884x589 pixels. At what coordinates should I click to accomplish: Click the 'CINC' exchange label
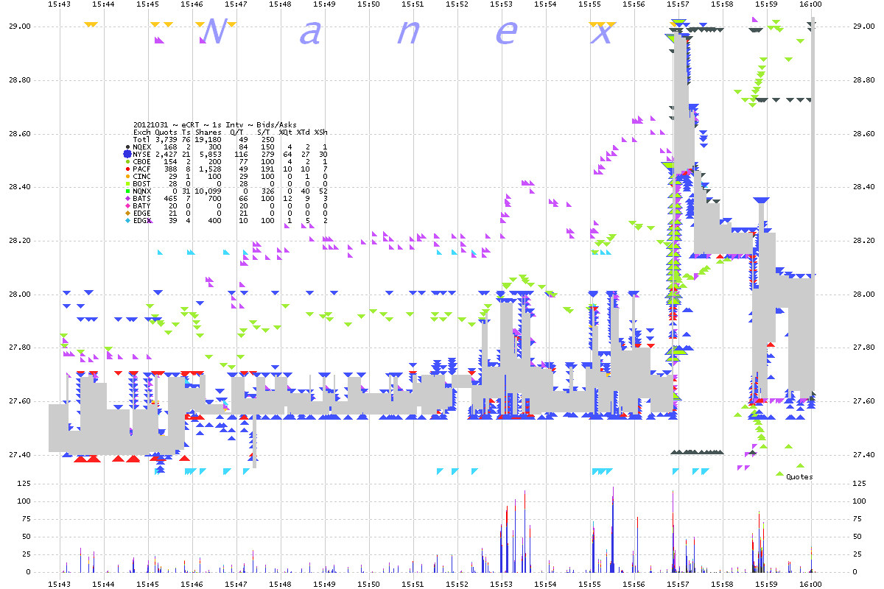141,177
